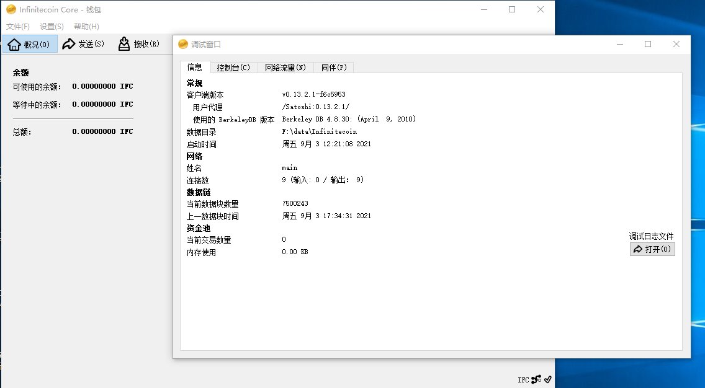705x388 pixels.
Task: Click 可使用的余额 balance amount
Action: pos(102,86)
